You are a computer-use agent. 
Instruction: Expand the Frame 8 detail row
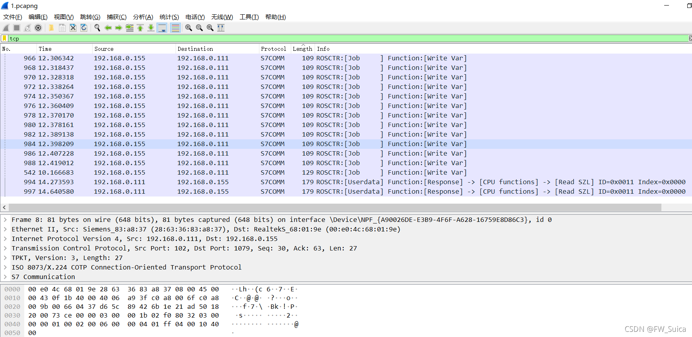tap(5, 220)
